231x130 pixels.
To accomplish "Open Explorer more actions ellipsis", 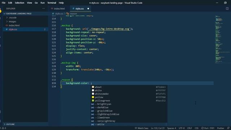I will pyautogui.click(x=43, y=9).
